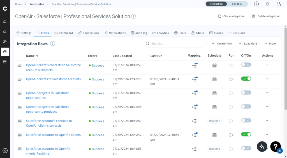
Task: Open the integrations icon in sidebar
Action: (x=5, y=52)
